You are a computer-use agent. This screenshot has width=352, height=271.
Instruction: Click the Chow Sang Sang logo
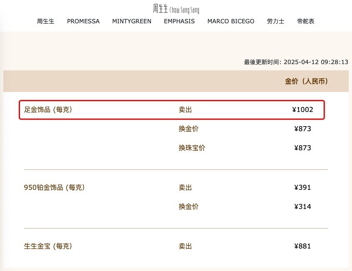tap(176, 8)
